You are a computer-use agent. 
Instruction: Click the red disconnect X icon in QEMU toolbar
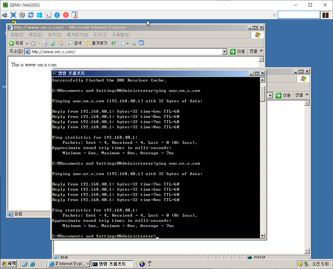click(x=66, y=15)
